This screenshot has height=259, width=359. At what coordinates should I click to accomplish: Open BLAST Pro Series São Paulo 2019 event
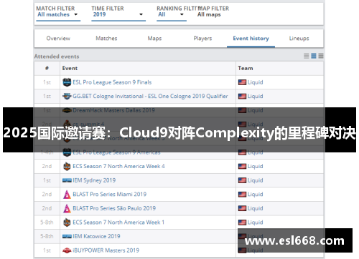(x=114, y=208)
